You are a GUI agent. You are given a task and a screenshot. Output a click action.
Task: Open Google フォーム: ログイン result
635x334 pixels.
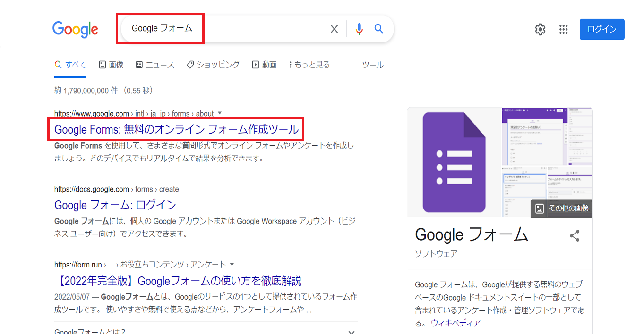tap(115, 205)
